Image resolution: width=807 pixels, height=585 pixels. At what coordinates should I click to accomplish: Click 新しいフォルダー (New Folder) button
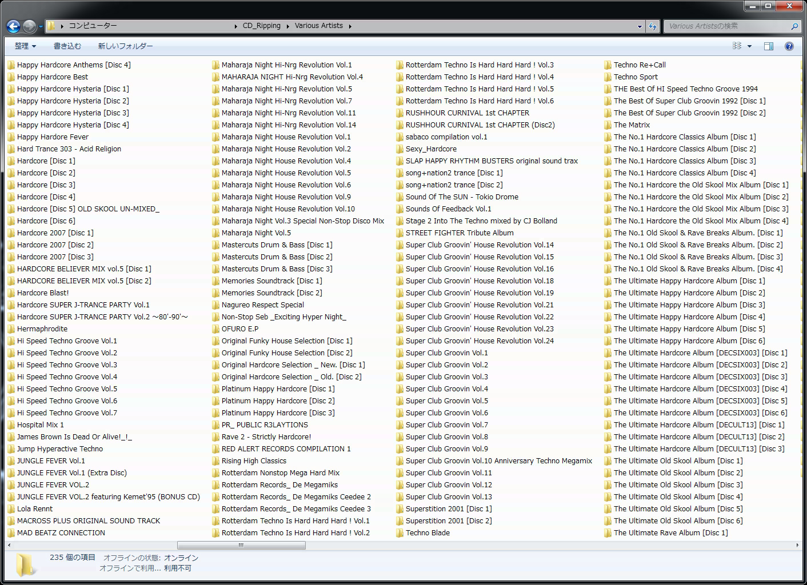click(x=125, y=46)
